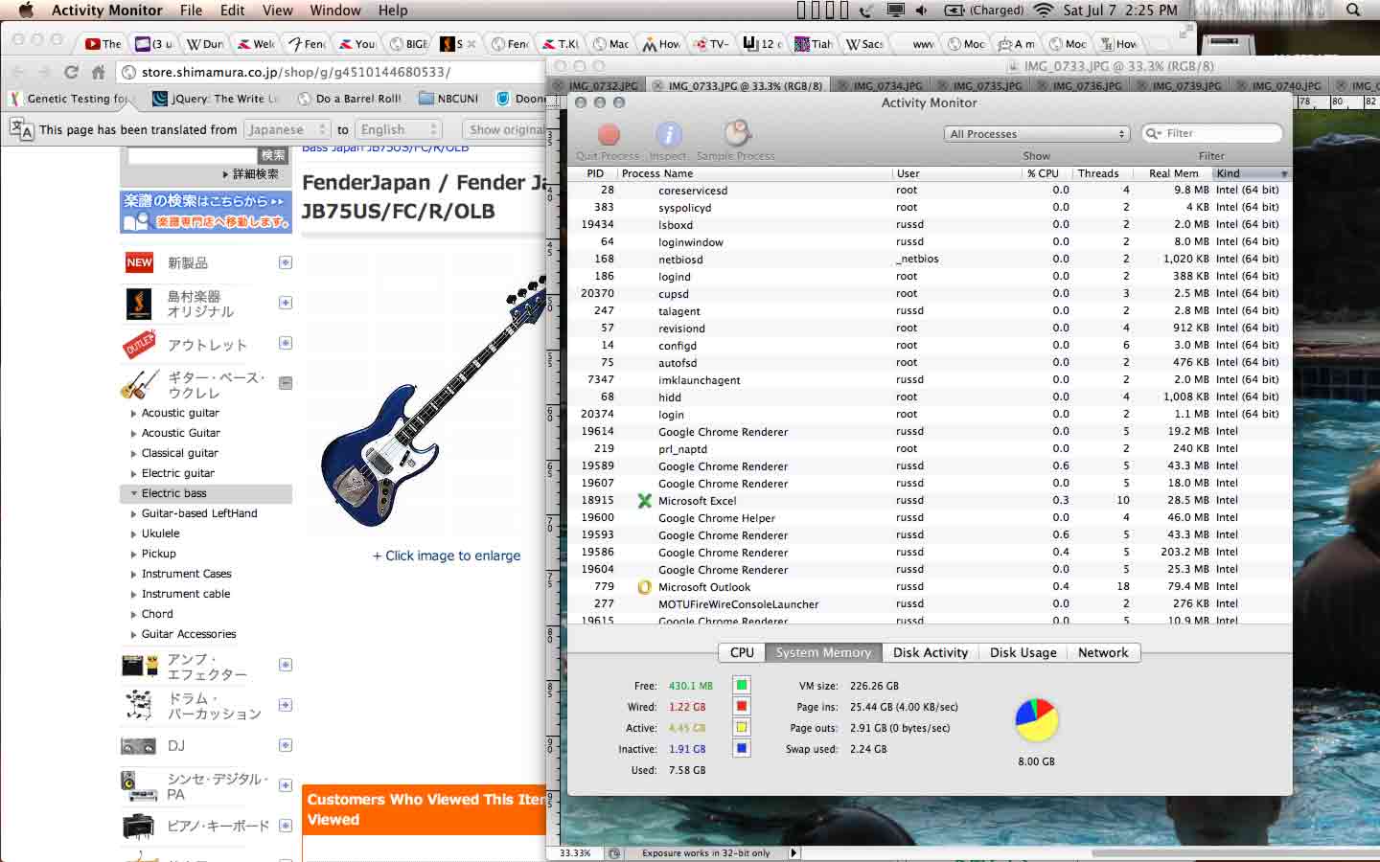Click the piano keyboard category icon
Viewport: 1380px width, 862px height.
[139, 826]
